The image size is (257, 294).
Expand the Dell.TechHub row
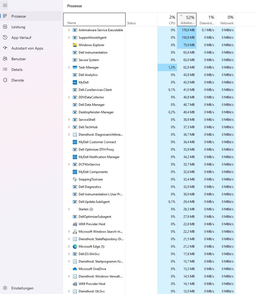69,127
